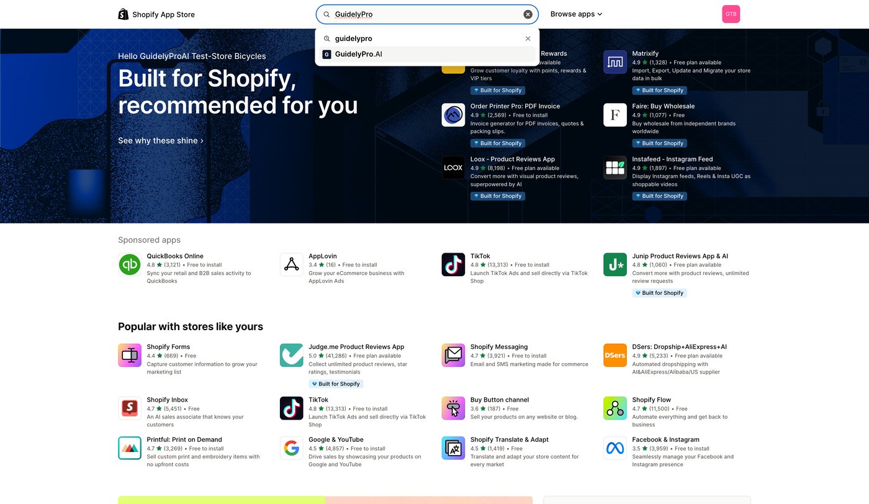Open the Matrixify app title link
The width and height of the screenshot is (869, 504).
click(x=646, y=53)
